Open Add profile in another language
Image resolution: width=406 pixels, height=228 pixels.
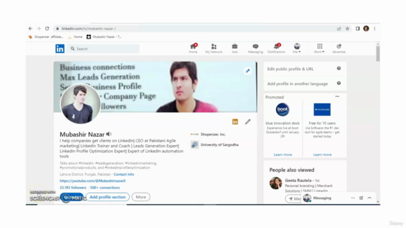click(298, 84)
